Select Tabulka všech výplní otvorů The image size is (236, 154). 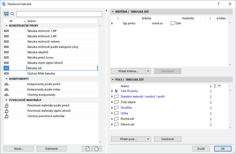click(x=51, y=63)
